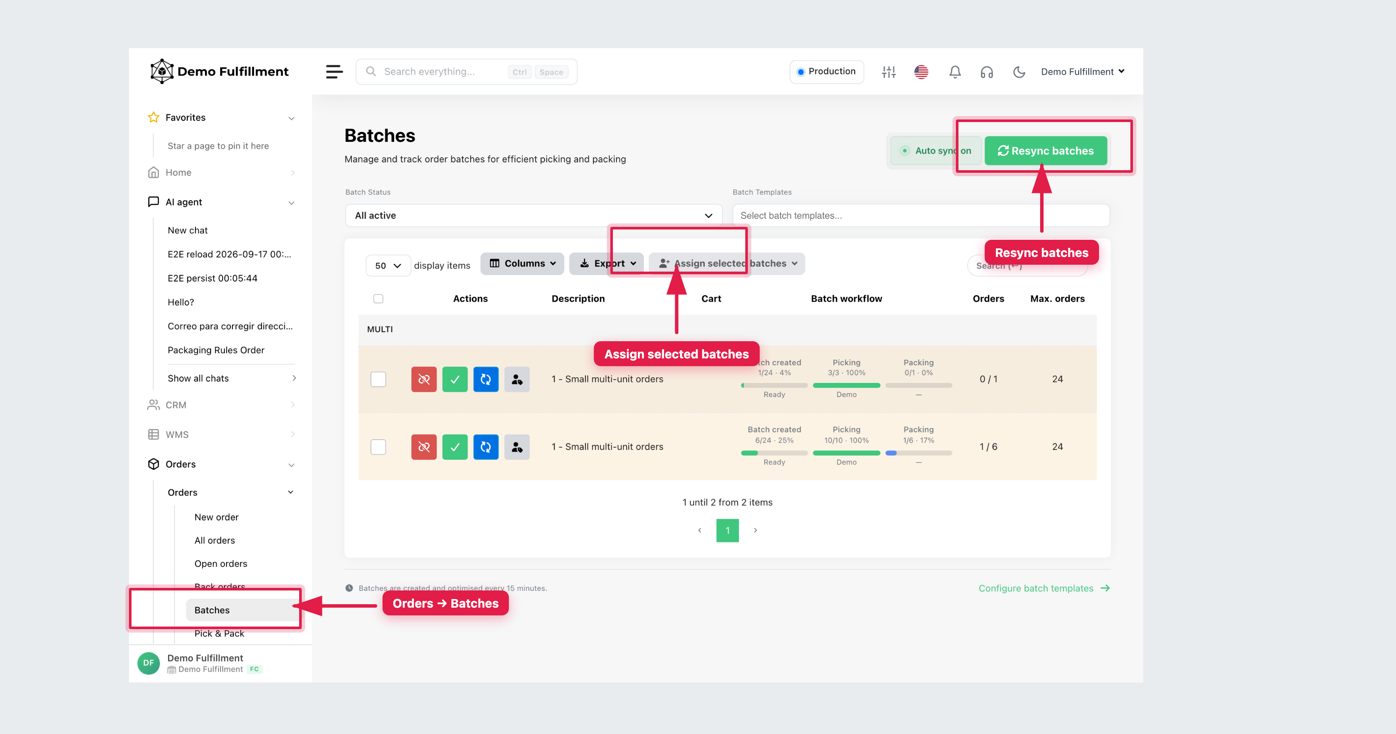Image resolution: width=1396 pixels, height=734 pixels.
Task: Click the blue resync icon in first batch row
Action: pos(486,379)
